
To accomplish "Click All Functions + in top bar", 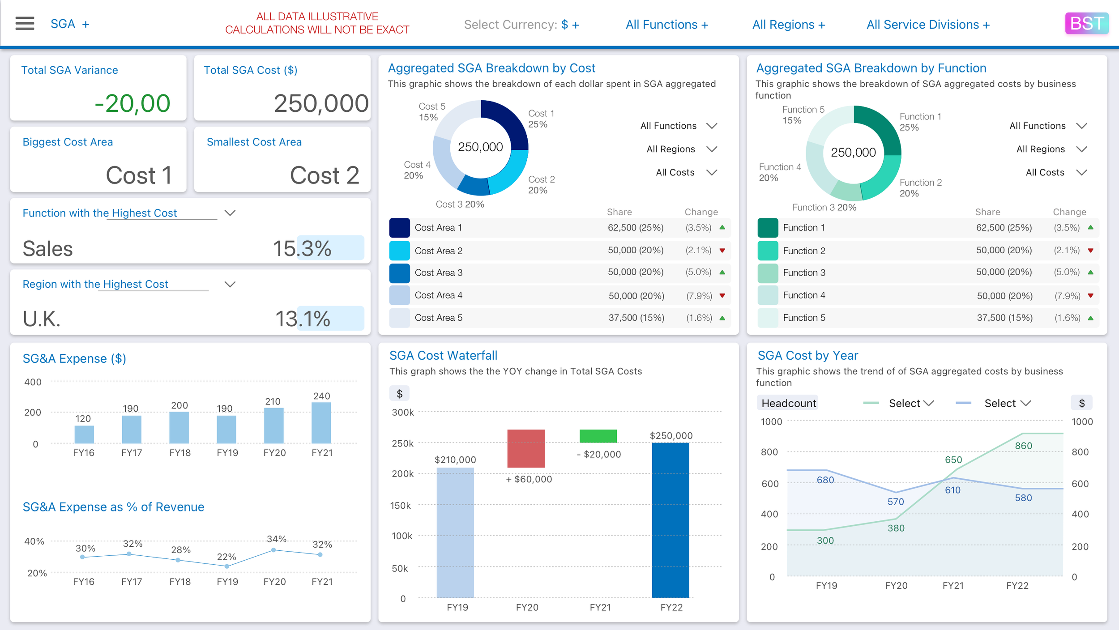I will point(666,25).
